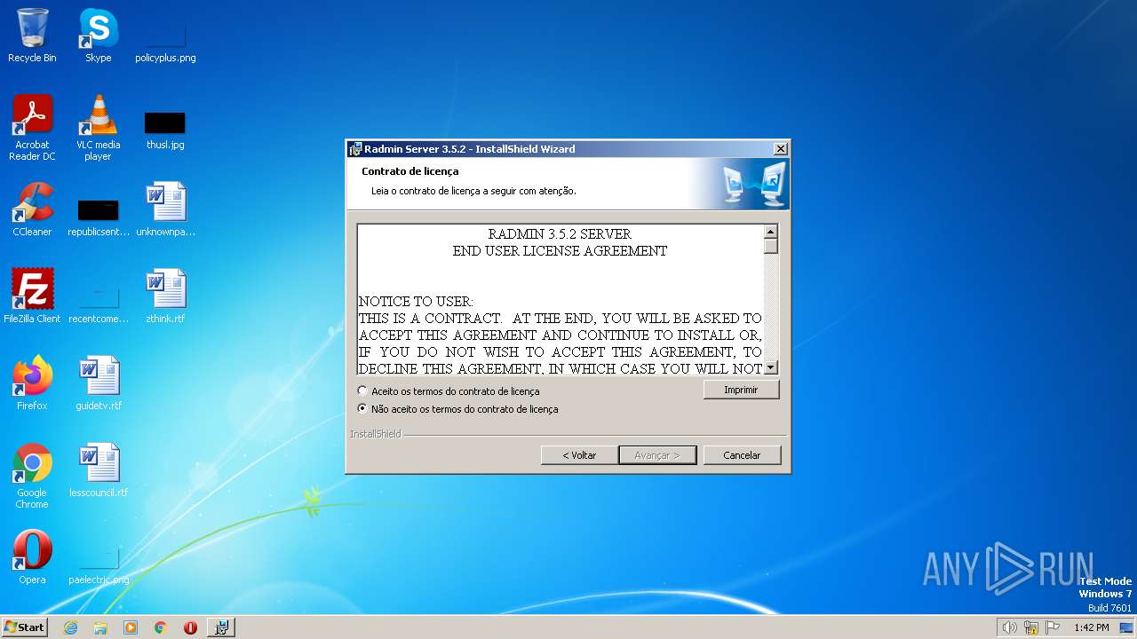The height and width of the screenshot is (639, 1137).
Task: Select the lesscouncil.rtf document icon
Action: click(98, 470)
